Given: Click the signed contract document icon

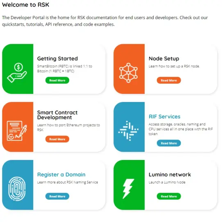Looking at the screenshot, I should coord(17,131).
